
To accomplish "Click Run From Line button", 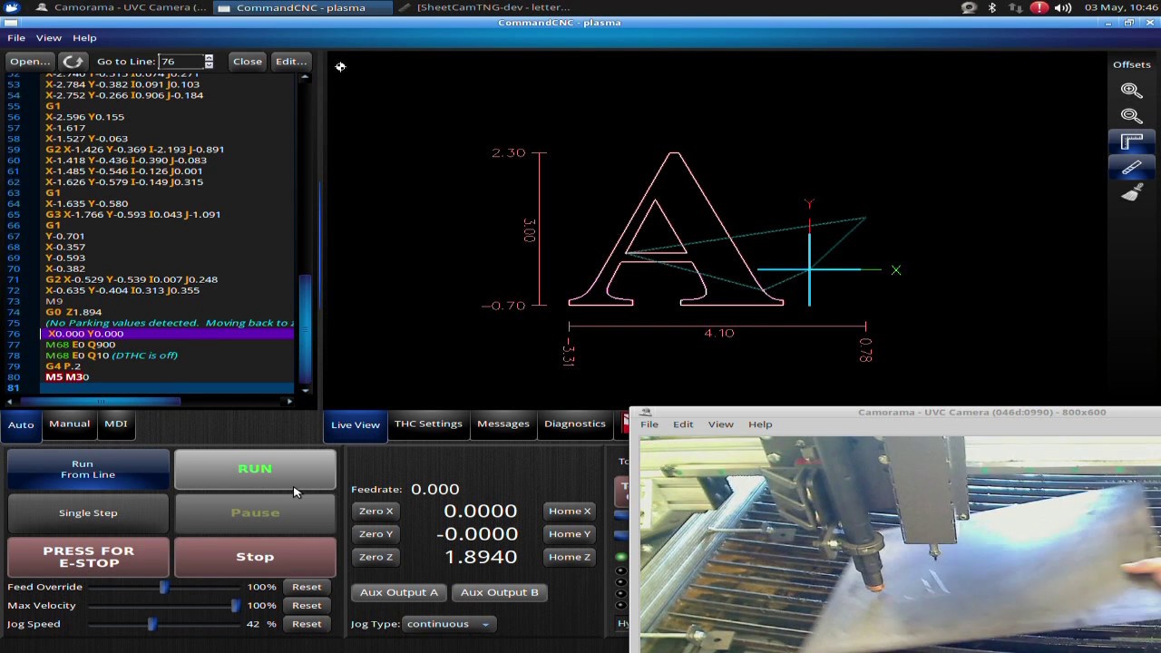I will point(88,469).
